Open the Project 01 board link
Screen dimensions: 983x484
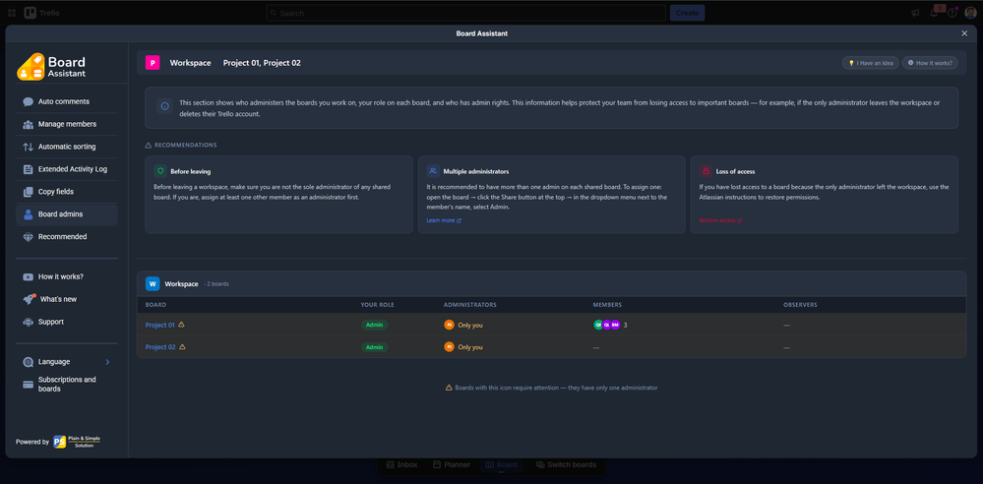tap(159, 325)
